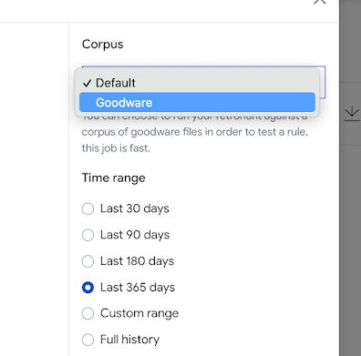Choose Goodware from the corpus dropdown
This screenshot has height=356, width=361.
pyautogui.click(x=197, y=103)
